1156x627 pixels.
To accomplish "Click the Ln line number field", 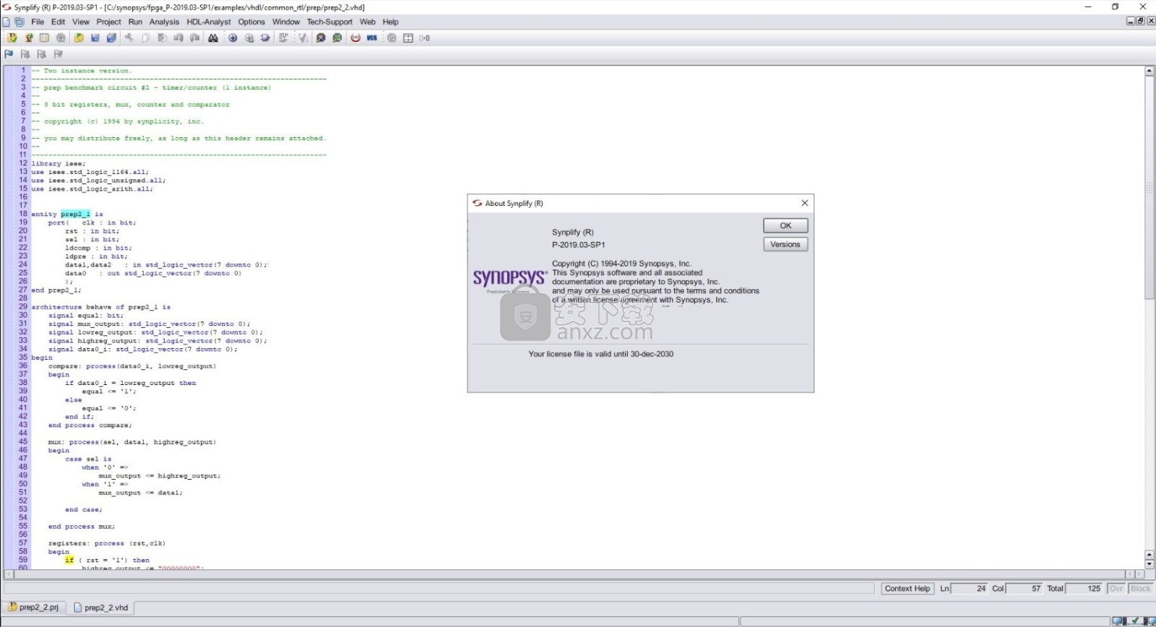I will point(970,589).
